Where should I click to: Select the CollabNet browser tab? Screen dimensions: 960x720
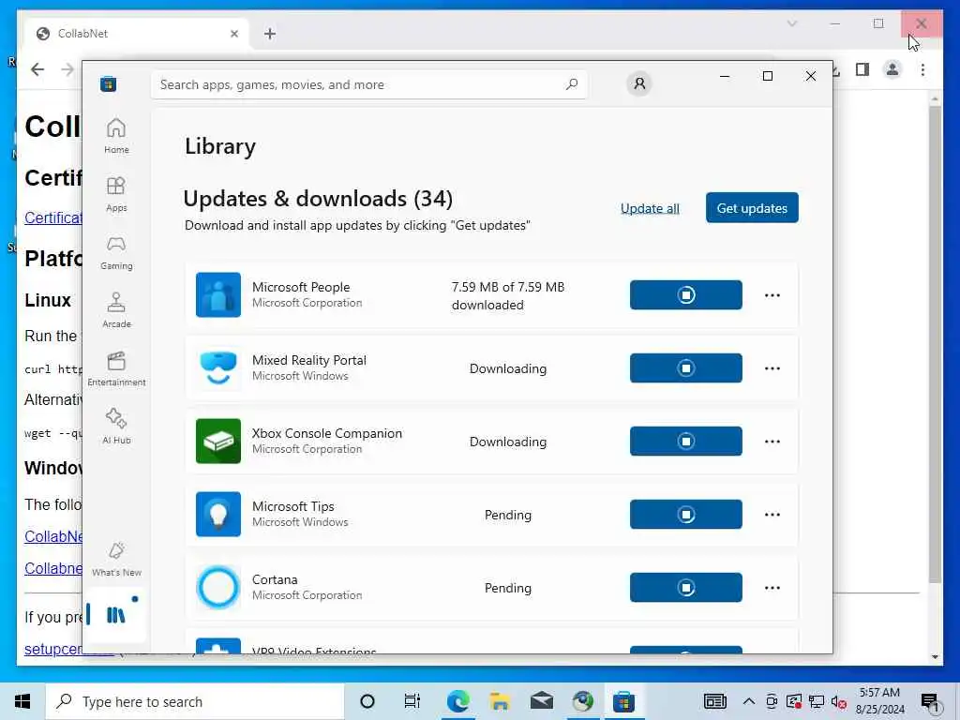coord(136,34)
